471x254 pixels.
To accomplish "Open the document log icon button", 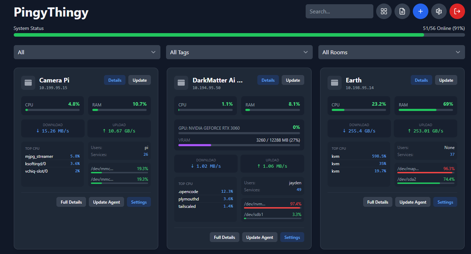I will tap(402, 11).
